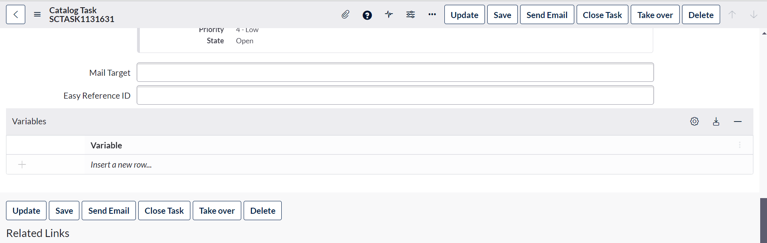Viewport: 767px width, 243px height.
Task: Click the Update button
Action: tap(464, 14)
